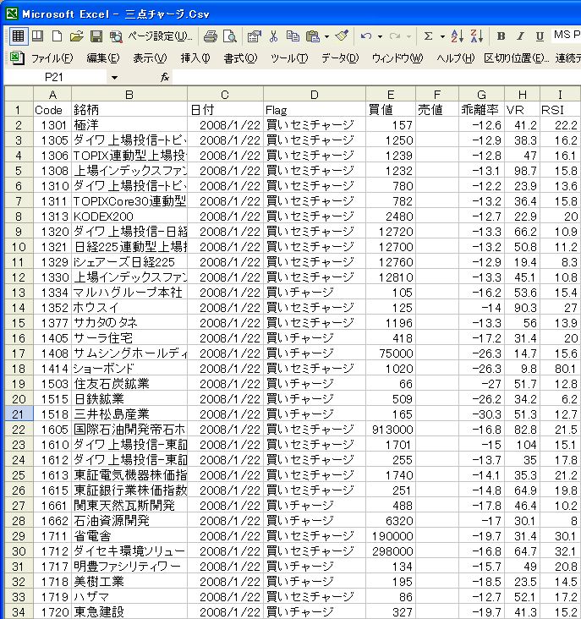Click the Print icon
Viewport: 581px width, 619px height.
click(x=211, y=36)
